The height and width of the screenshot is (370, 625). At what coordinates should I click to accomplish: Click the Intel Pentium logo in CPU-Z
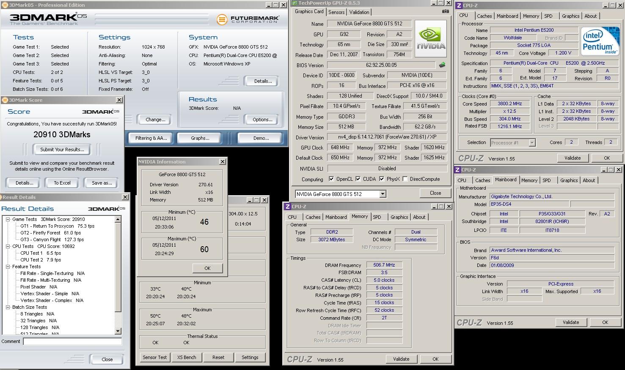click(600, 41)
